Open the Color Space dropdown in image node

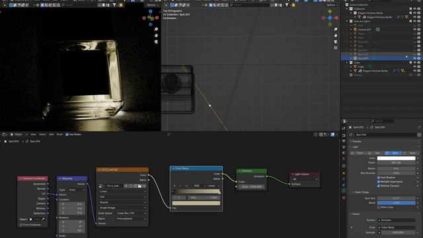point(131,213)
